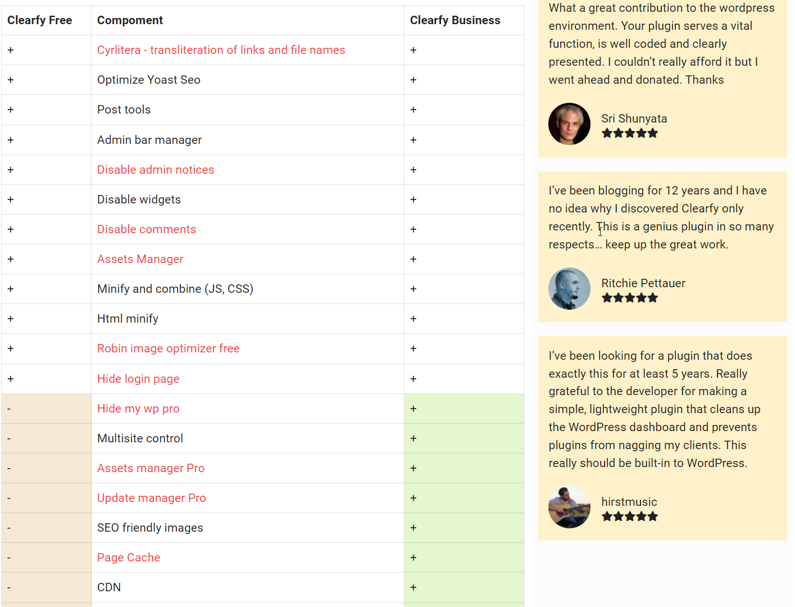Click the SEO friendly images cell

click(x=247, y=528)
